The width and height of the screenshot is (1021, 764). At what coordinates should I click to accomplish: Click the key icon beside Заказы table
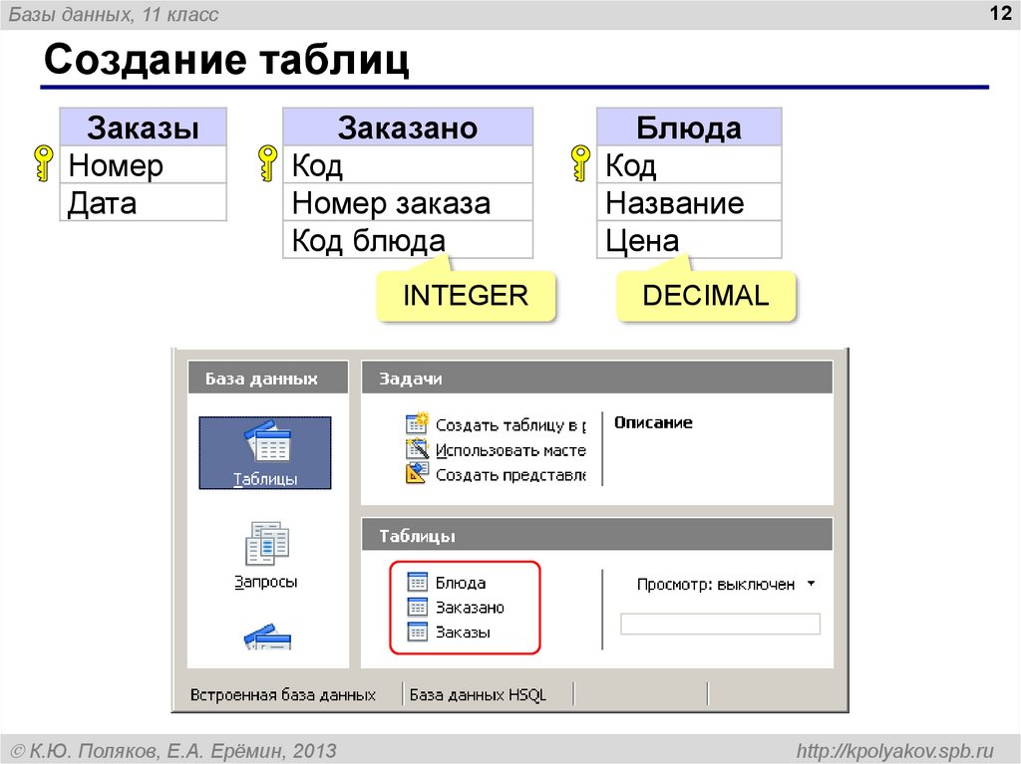pyautogui.click(x=41, y=164)
